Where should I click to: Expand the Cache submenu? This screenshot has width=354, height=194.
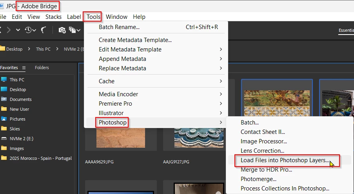(x=221, y=81)
